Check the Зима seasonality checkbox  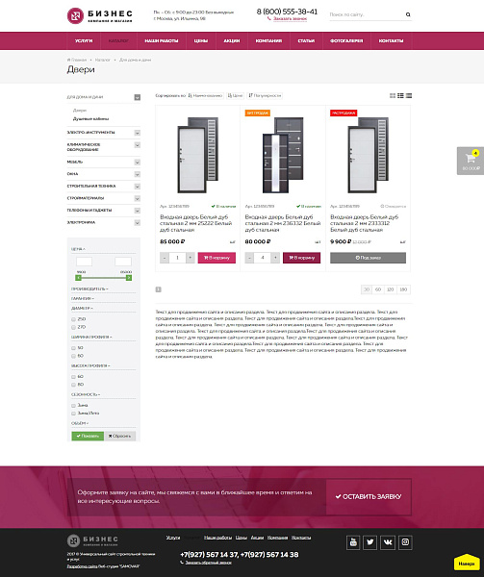[73, 406]
